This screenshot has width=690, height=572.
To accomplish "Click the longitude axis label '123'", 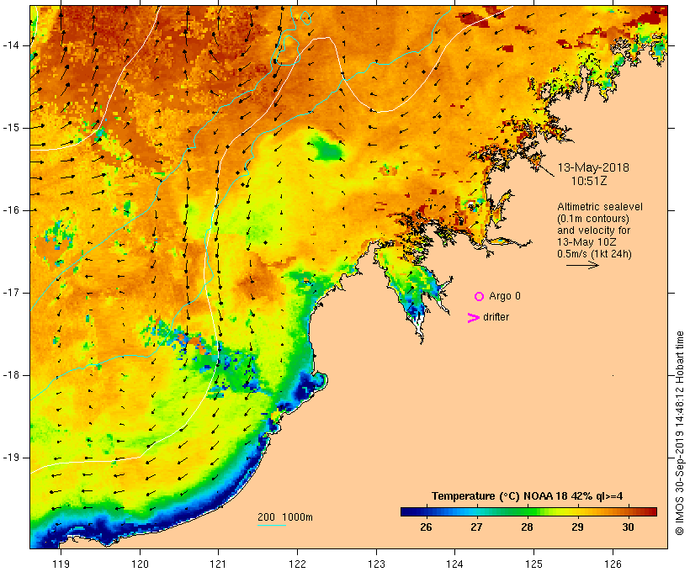I will 376,564.
